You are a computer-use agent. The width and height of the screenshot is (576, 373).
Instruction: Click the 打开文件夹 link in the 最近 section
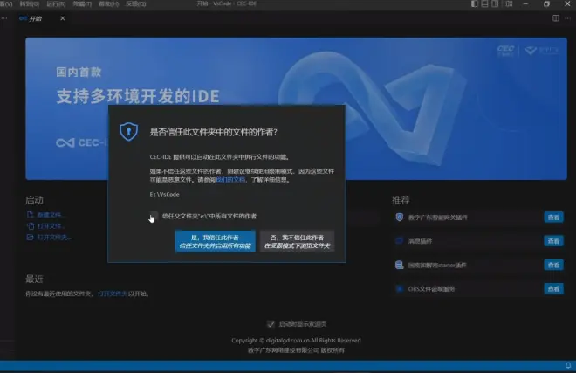point(112,294)
